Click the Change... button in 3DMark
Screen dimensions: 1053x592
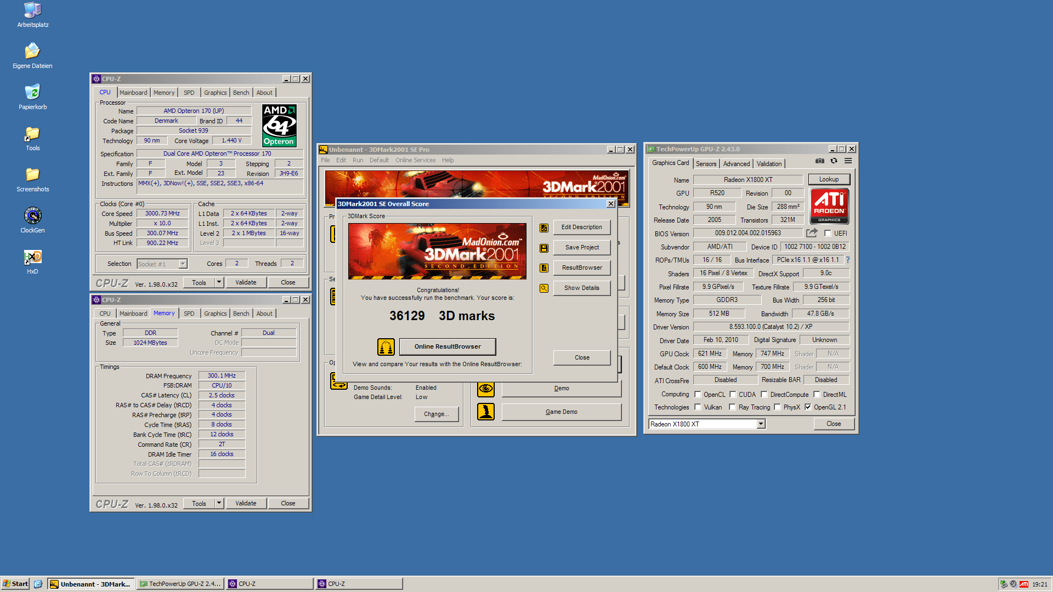click(436, 414)
